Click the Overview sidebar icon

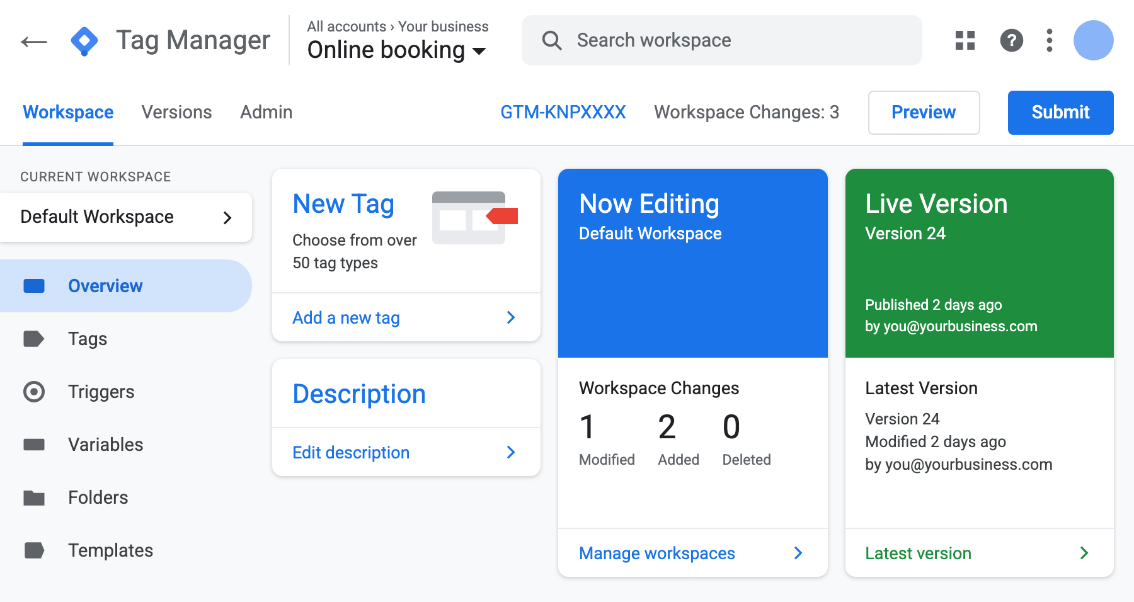[x=34, y=286]
